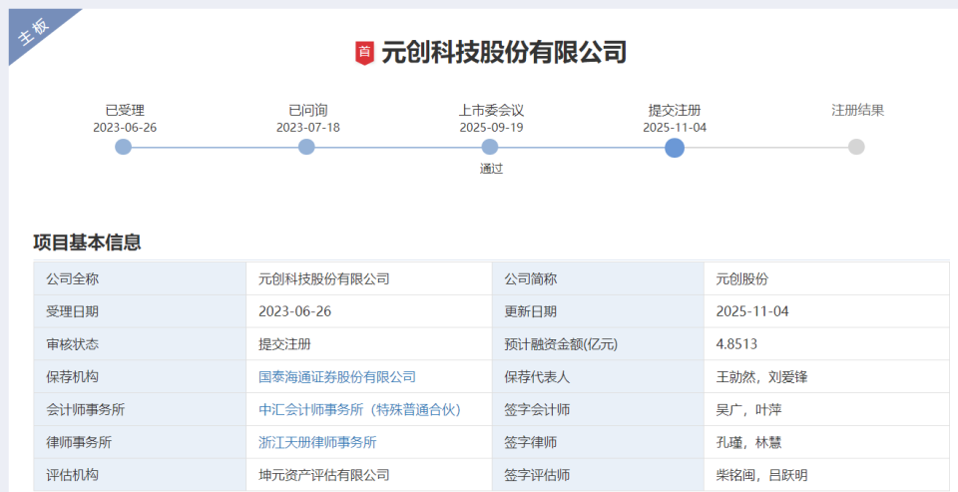Click the 坤元资产评估有限公司 cell
958x492 pixels.
(369, 475)
